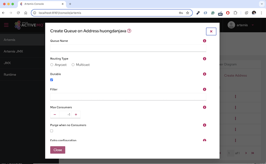Select the Anycast routing type

tap(52, 65)
